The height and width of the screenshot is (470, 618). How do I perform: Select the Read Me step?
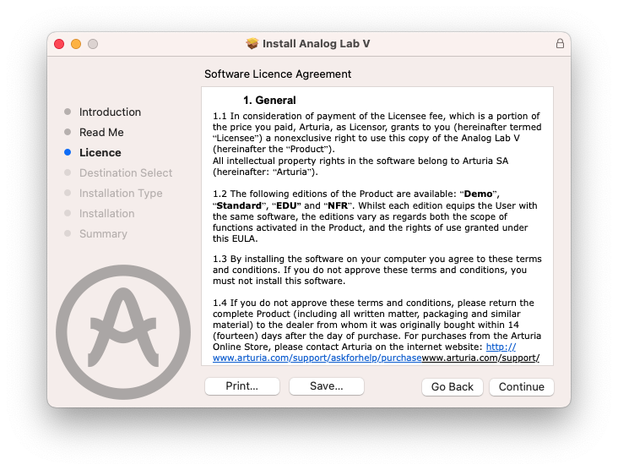point(101,132)
